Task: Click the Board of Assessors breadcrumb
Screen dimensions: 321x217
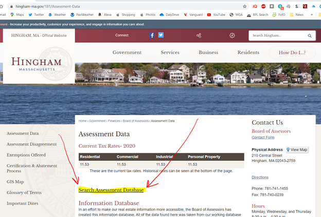Action: [136, 121]
